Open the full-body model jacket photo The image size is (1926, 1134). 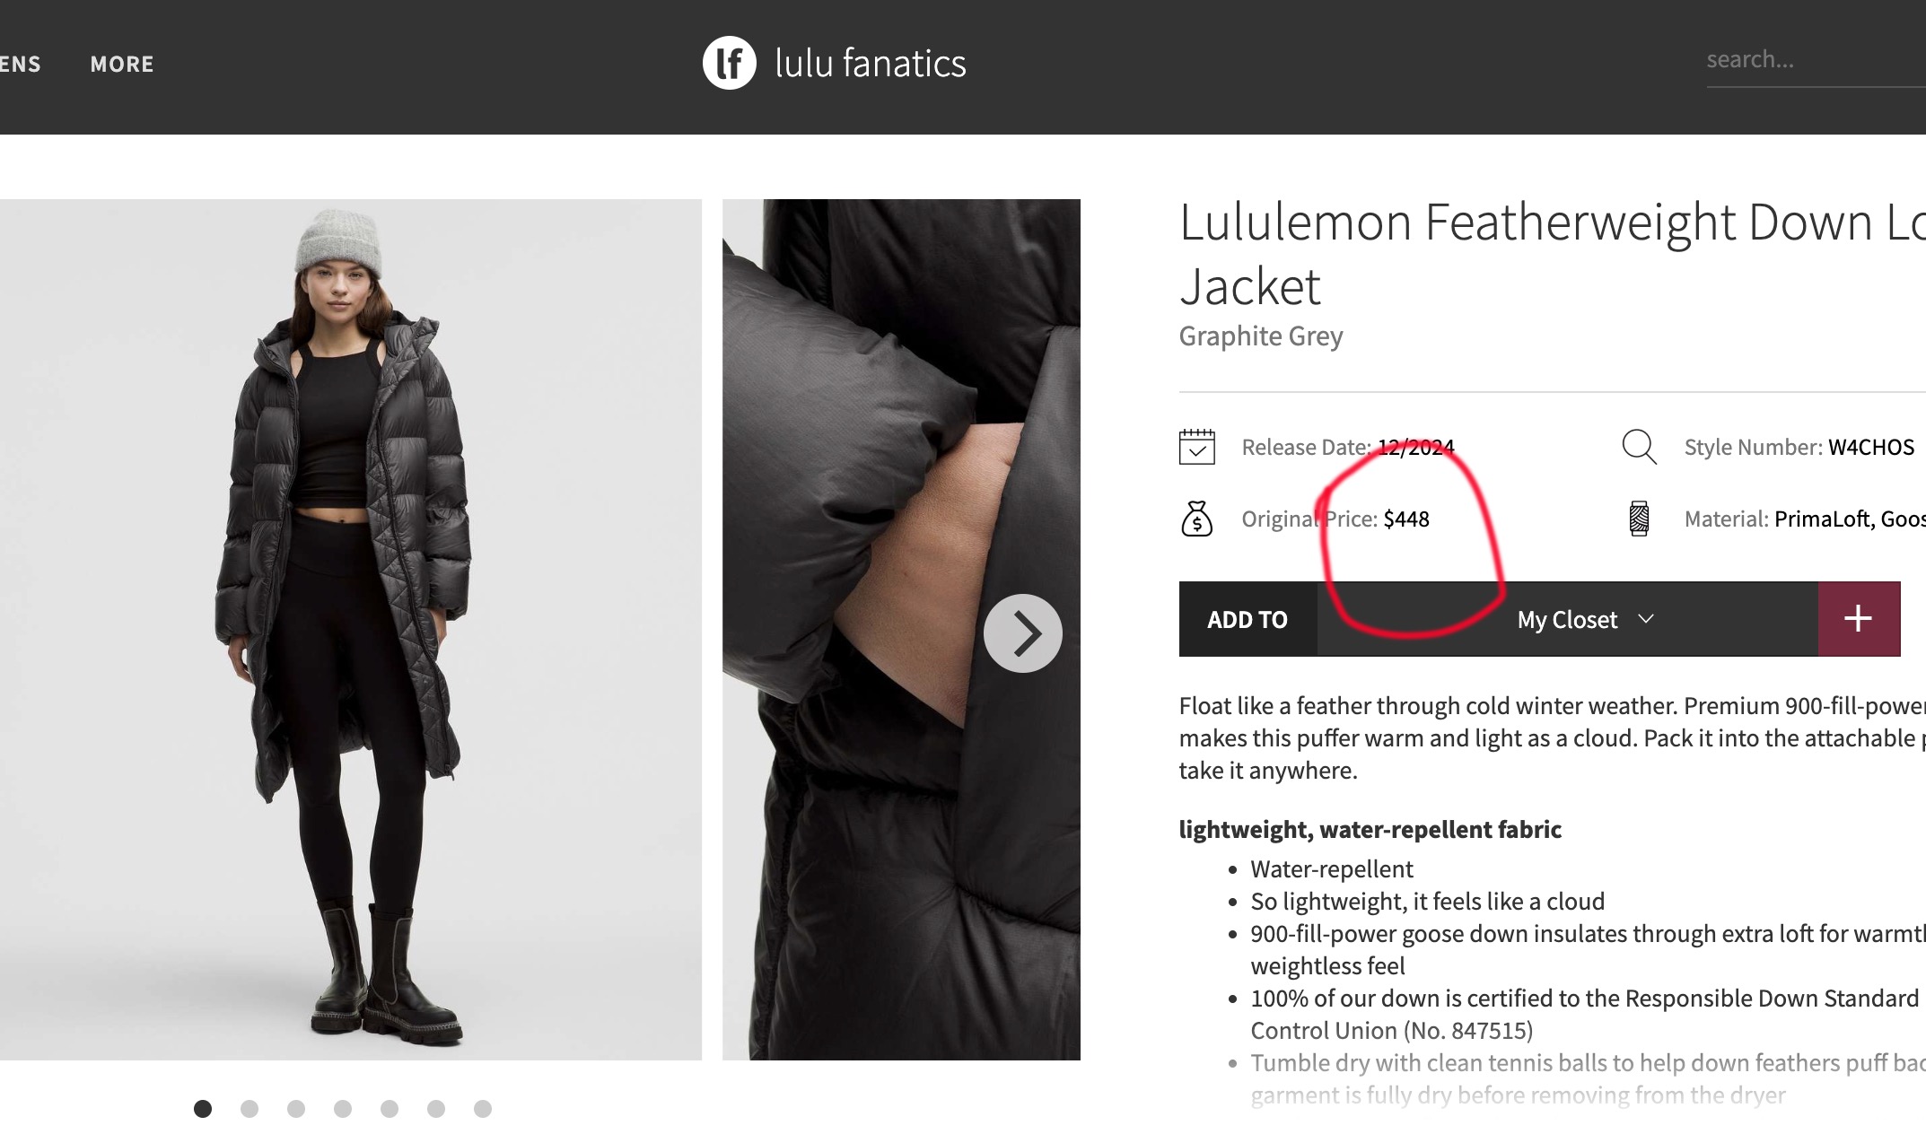click(351, 630)
